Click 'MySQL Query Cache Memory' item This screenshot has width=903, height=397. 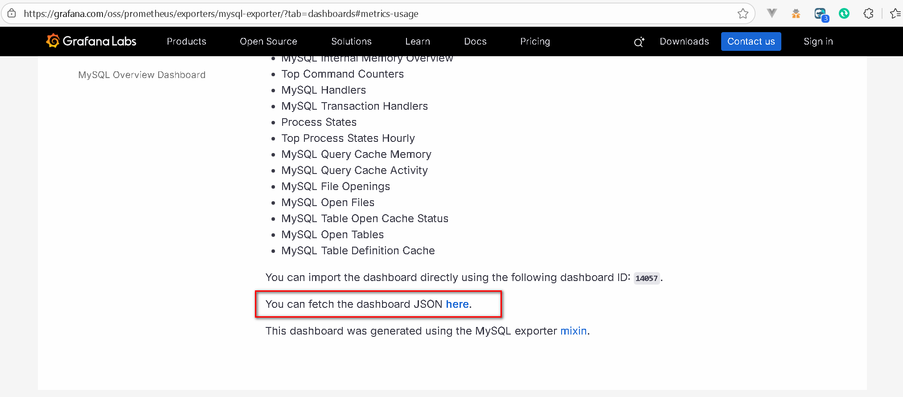pyautogui.click(x=356, y=154)
